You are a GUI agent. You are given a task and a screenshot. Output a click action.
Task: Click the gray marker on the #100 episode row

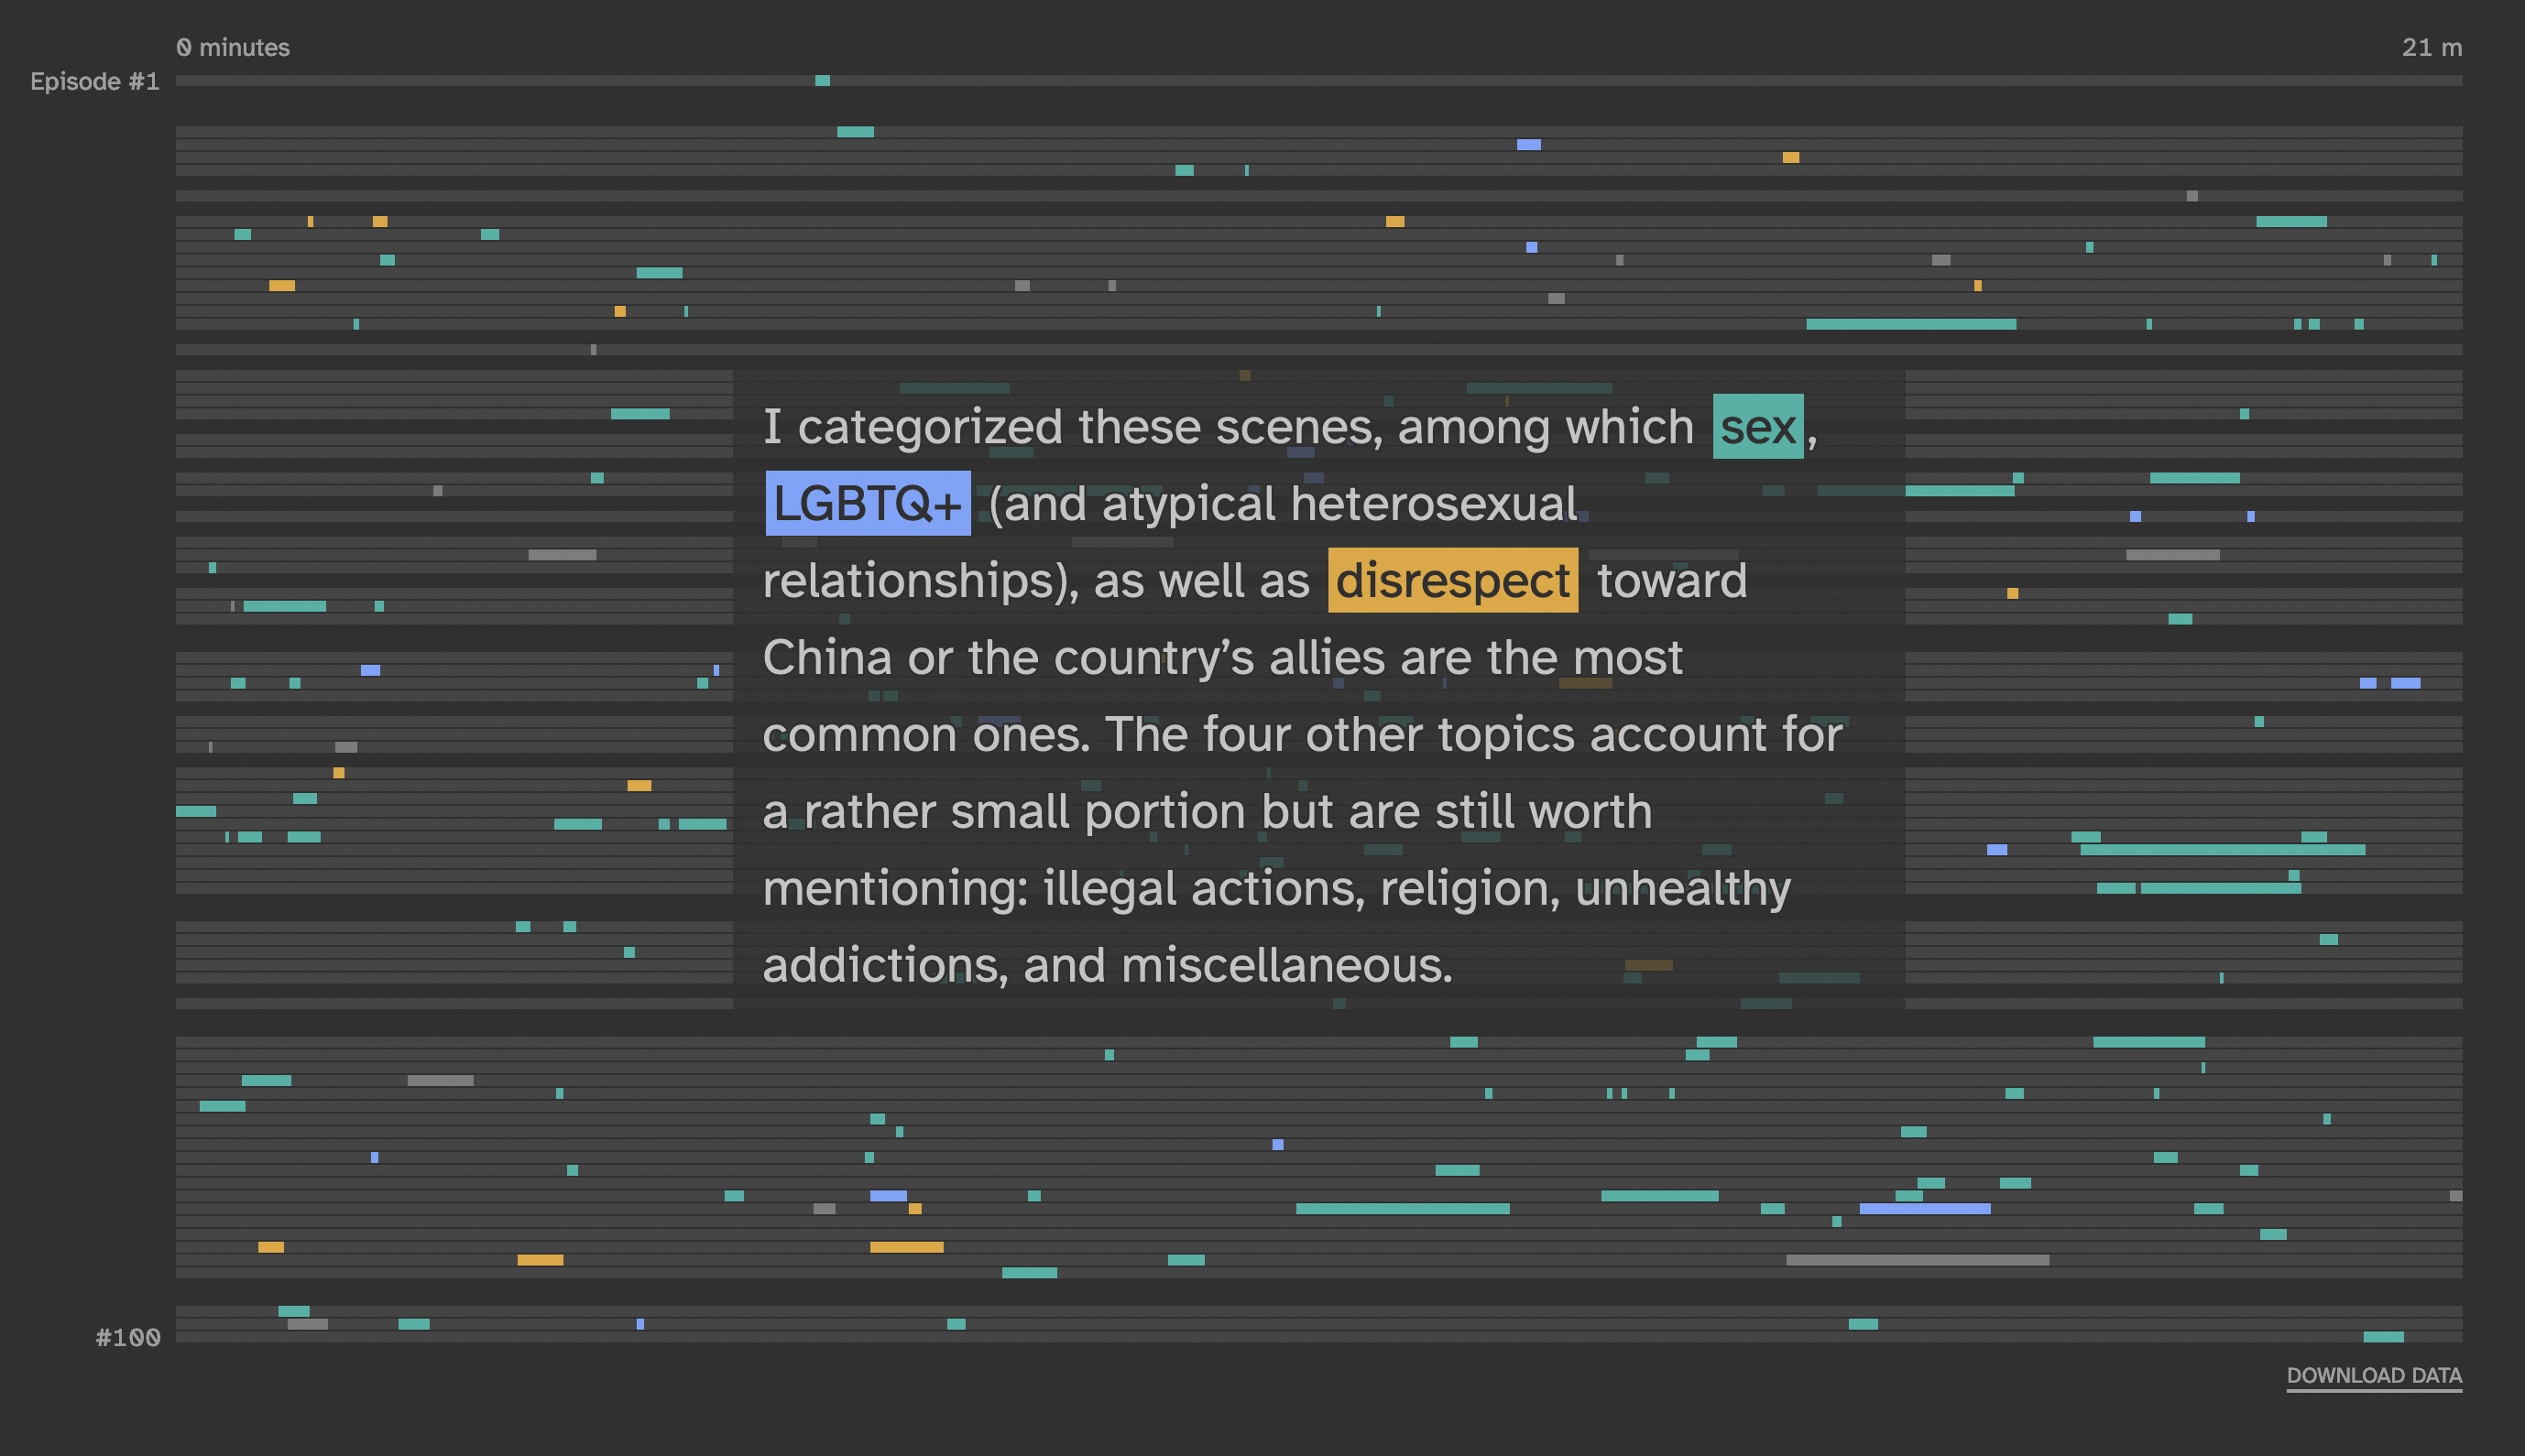[x=307, y=1324]
